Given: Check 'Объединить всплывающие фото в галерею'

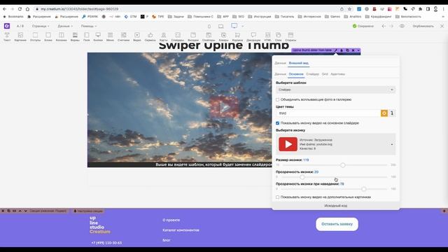Looking at the screenshot, I should (277, 99).
